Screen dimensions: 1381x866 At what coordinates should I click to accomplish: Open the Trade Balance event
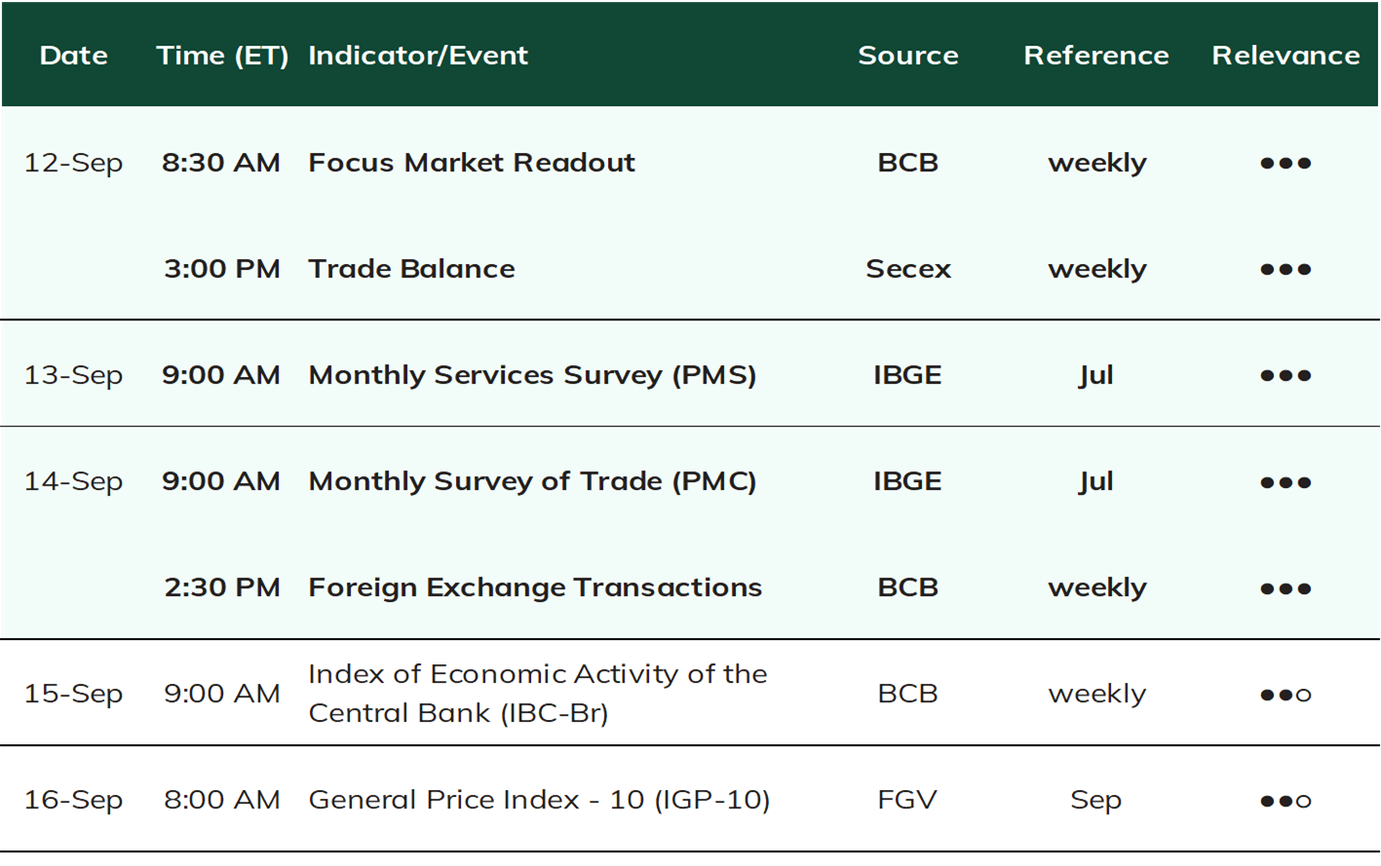click(x=411, y=269)
